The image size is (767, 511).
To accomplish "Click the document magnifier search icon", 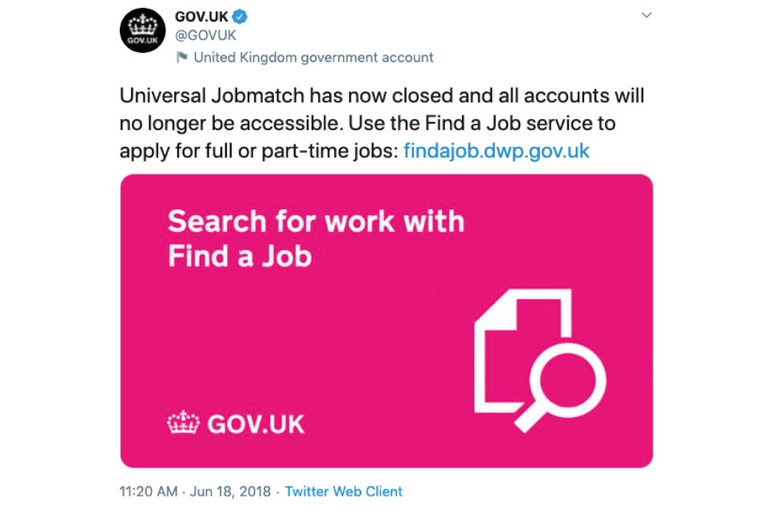I will (540, 360).
